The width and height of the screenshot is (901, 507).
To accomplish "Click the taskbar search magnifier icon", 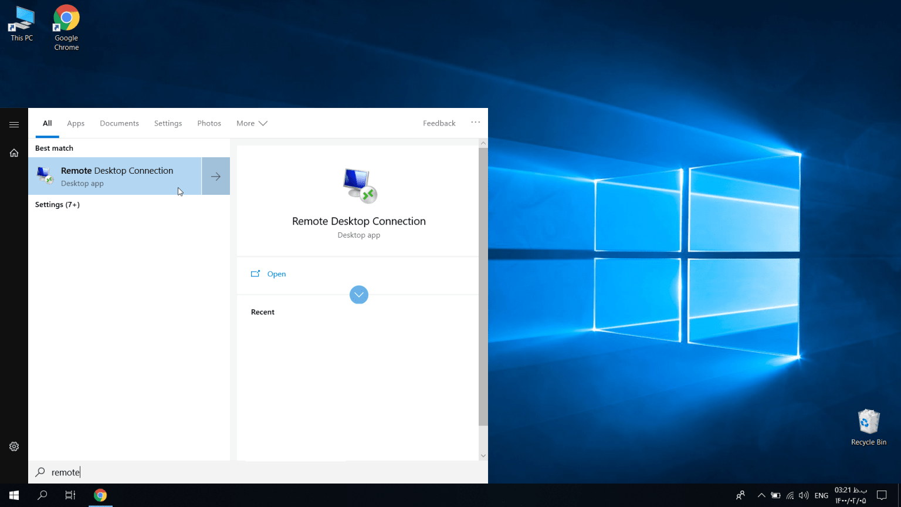I will (42, 495).
